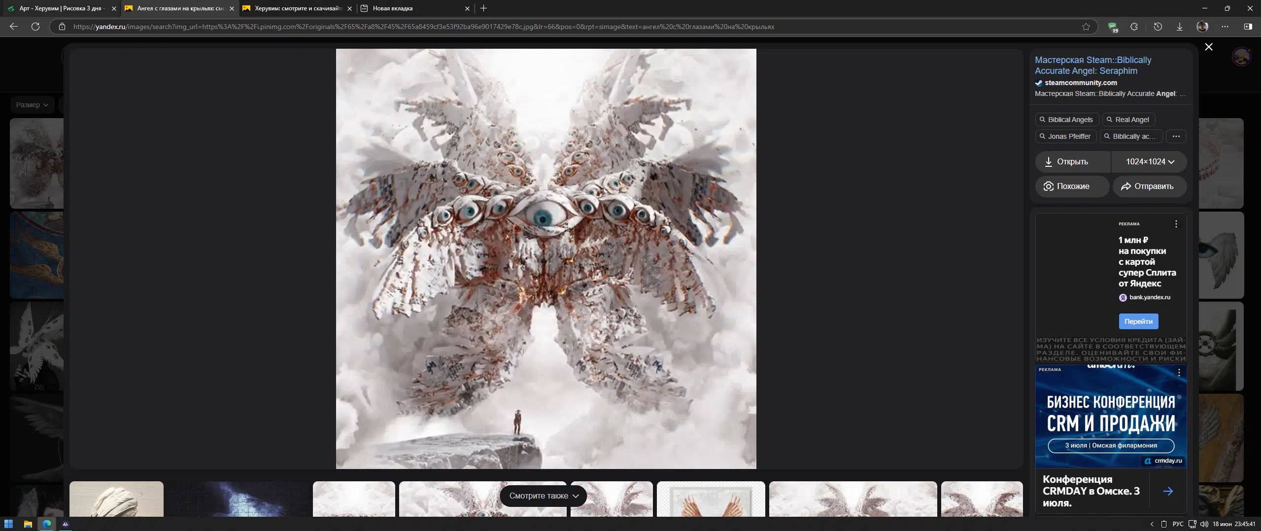Open File Explorer from the taskbar
This screenshot has width=1261, height=531.
click(28, 524)
